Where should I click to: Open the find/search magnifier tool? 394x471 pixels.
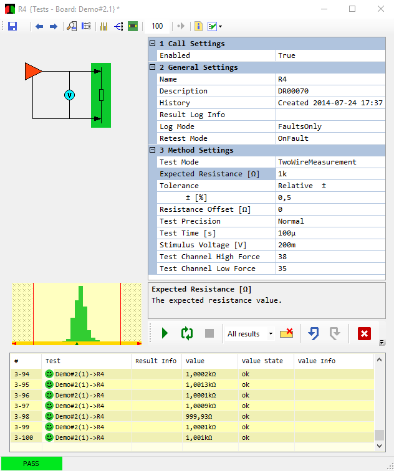click(72, 26)
